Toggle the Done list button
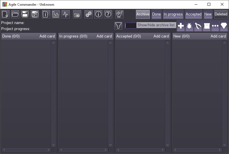 [156, 14]
